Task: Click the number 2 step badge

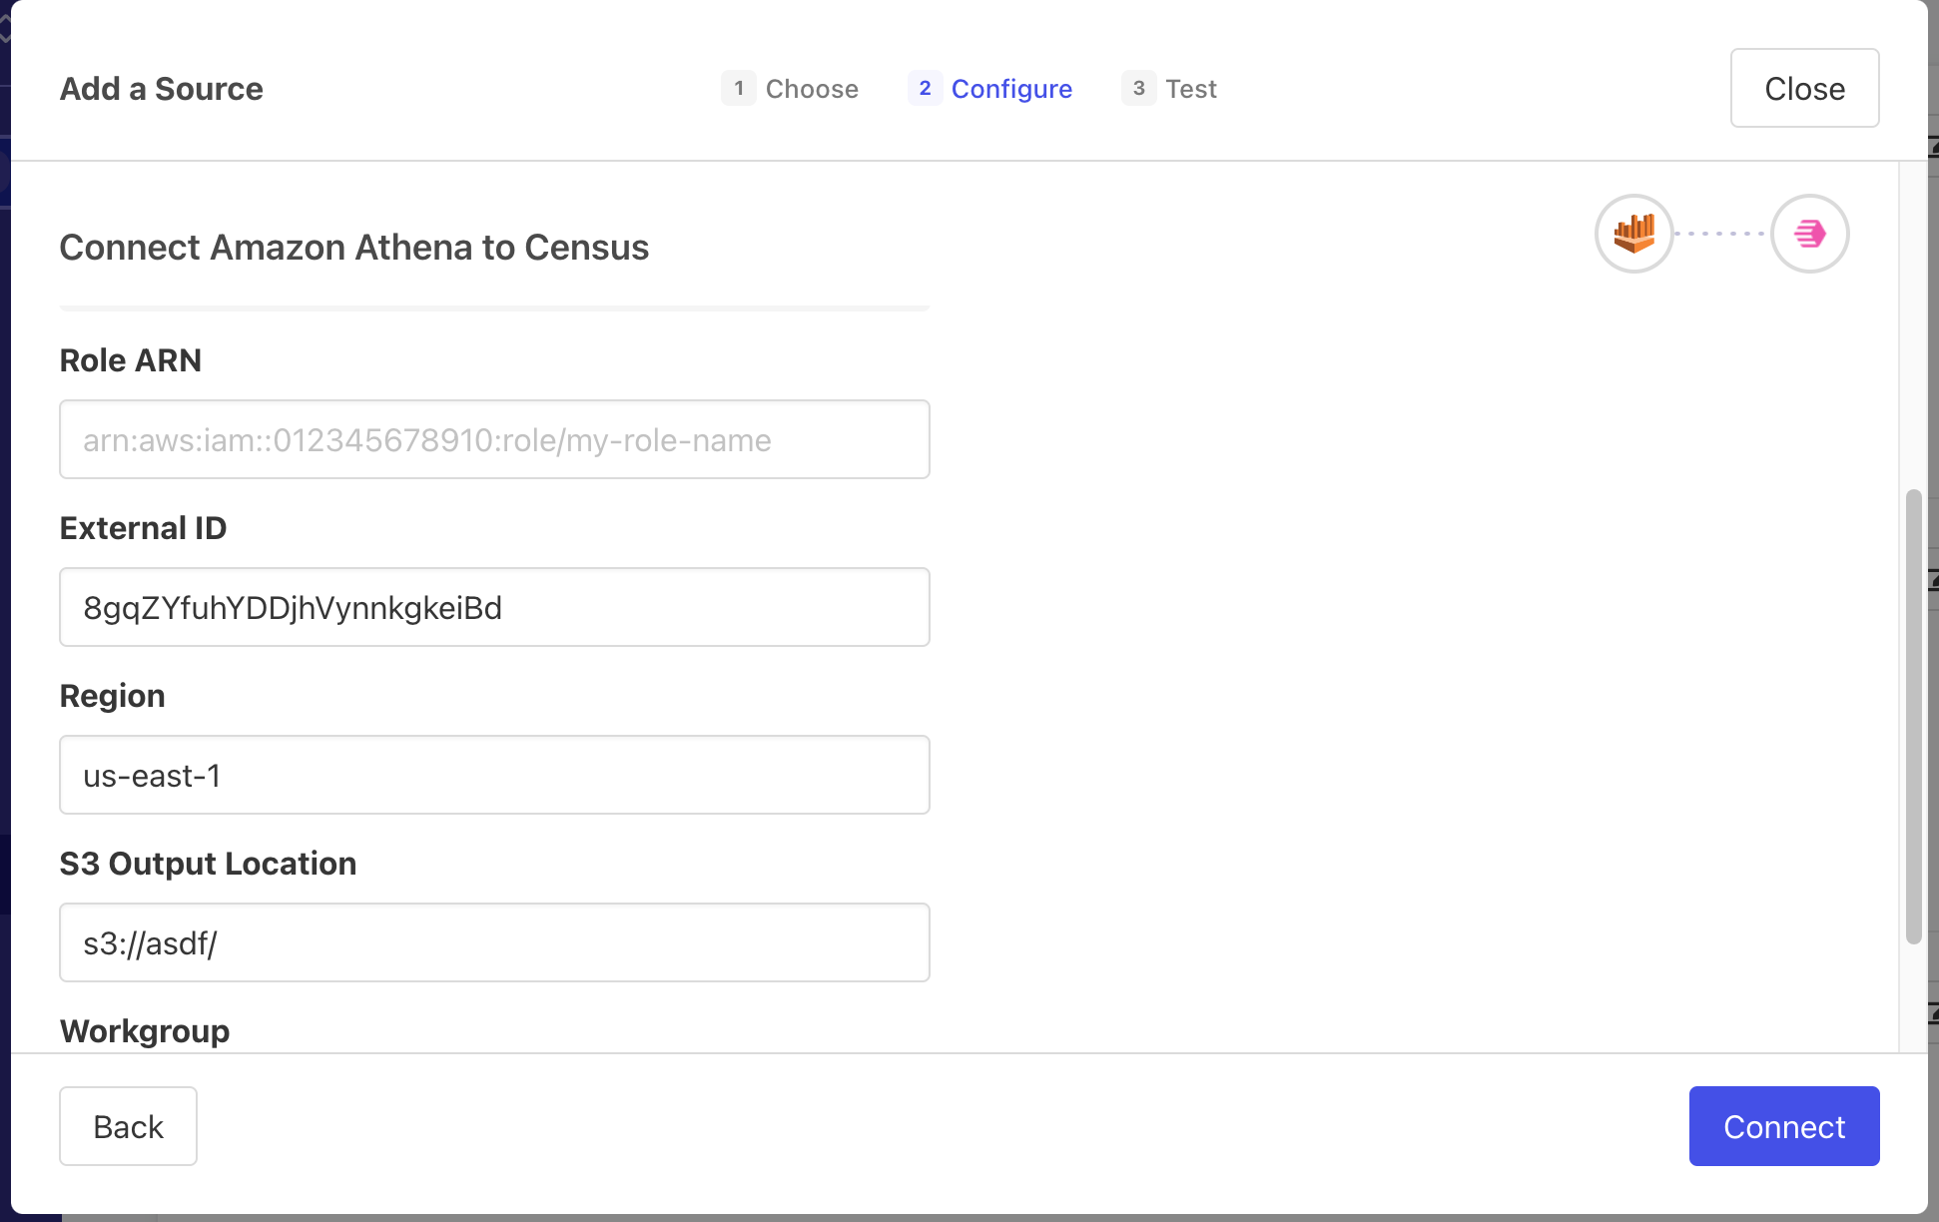Action: (x=925, y=88)
